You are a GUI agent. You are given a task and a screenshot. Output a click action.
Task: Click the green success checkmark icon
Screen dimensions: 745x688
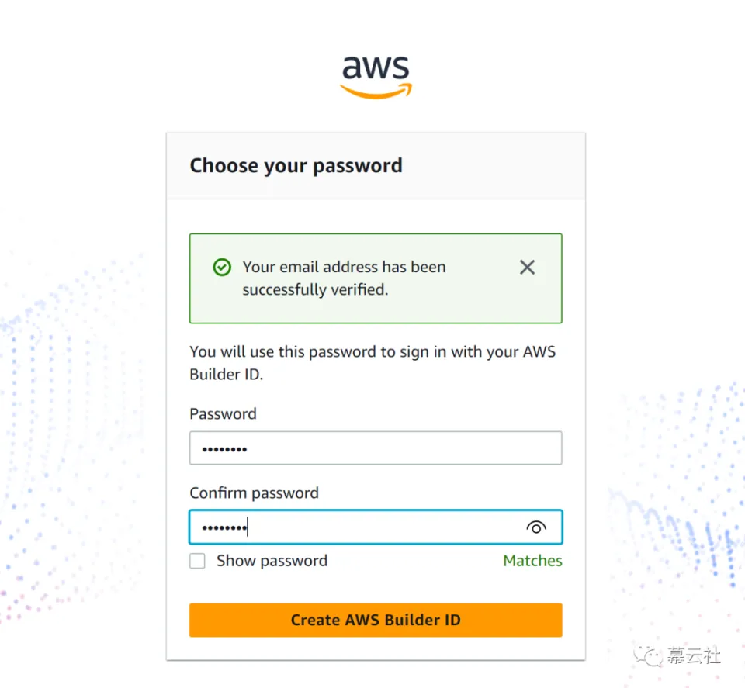[222, 268]
